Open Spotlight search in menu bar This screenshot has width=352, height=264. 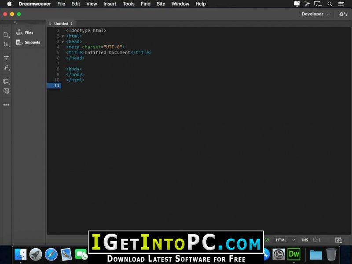click(330, 4)
